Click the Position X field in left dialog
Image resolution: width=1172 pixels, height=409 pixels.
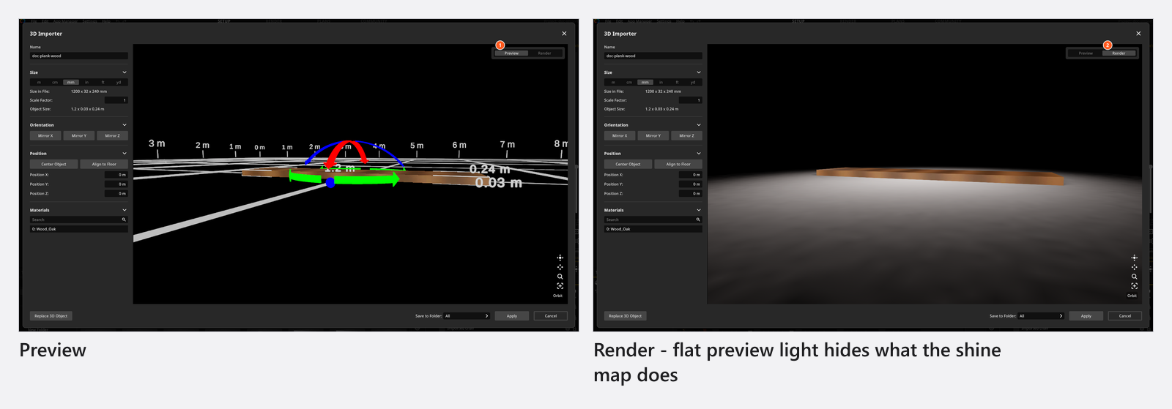click(116, 175)
